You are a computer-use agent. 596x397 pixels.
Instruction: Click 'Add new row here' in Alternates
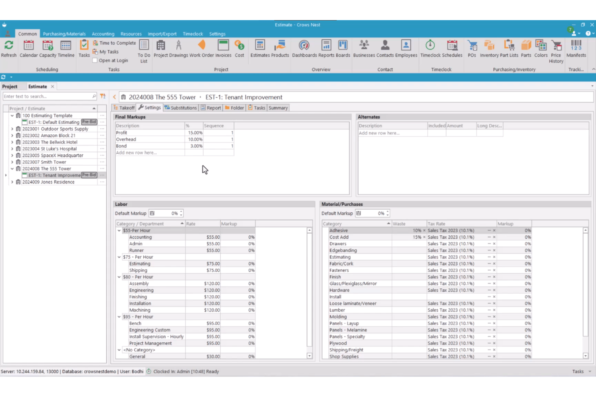click(379, 133)
